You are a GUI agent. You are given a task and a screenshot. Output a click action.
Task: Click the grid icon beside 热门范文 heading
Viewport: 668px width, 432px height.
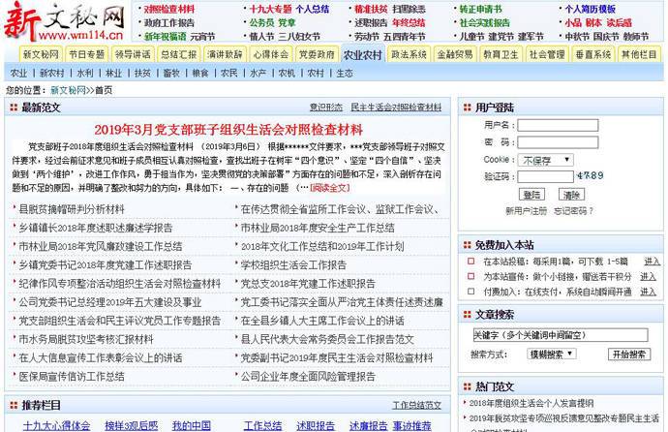pyautogui.click(x=467, y=386)
